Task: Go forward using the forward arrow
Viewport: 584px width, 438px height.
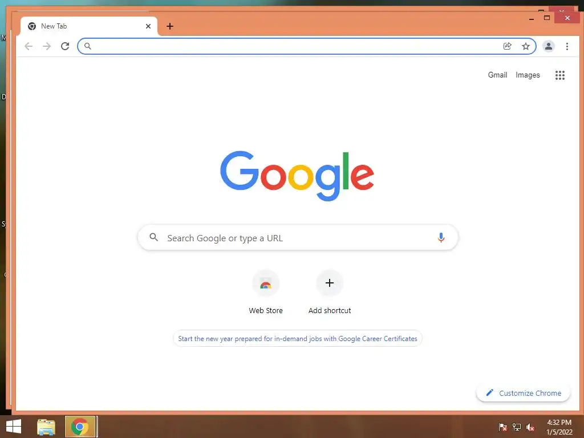Action: 47,46
